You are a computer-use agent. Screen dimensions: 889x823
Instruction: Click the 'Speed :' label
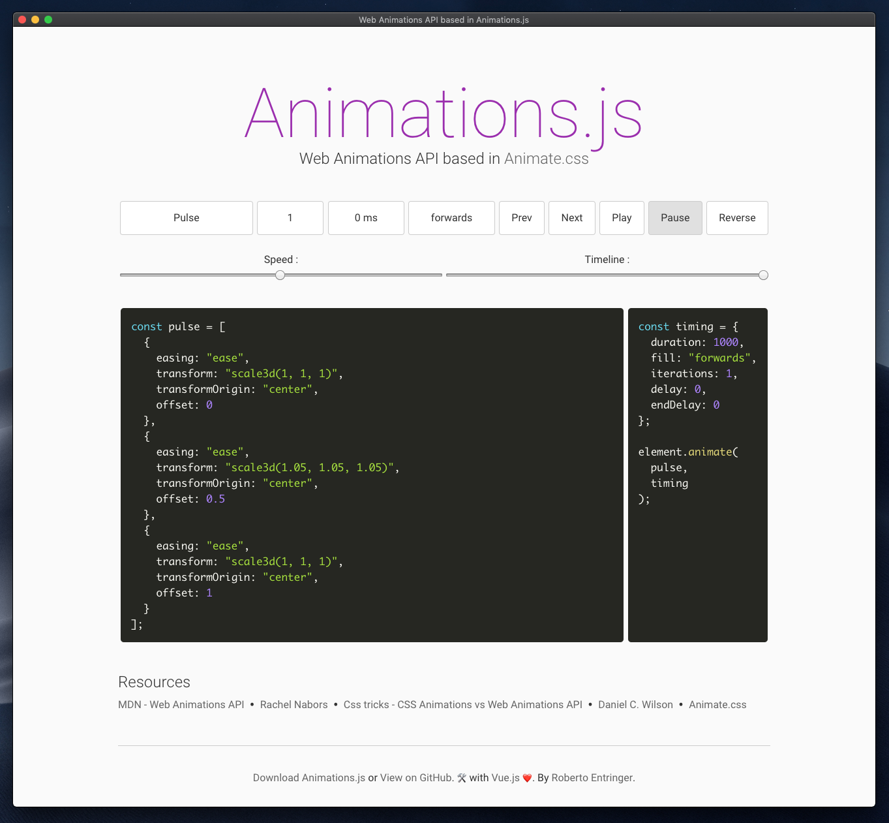click(x=281, y=260)
